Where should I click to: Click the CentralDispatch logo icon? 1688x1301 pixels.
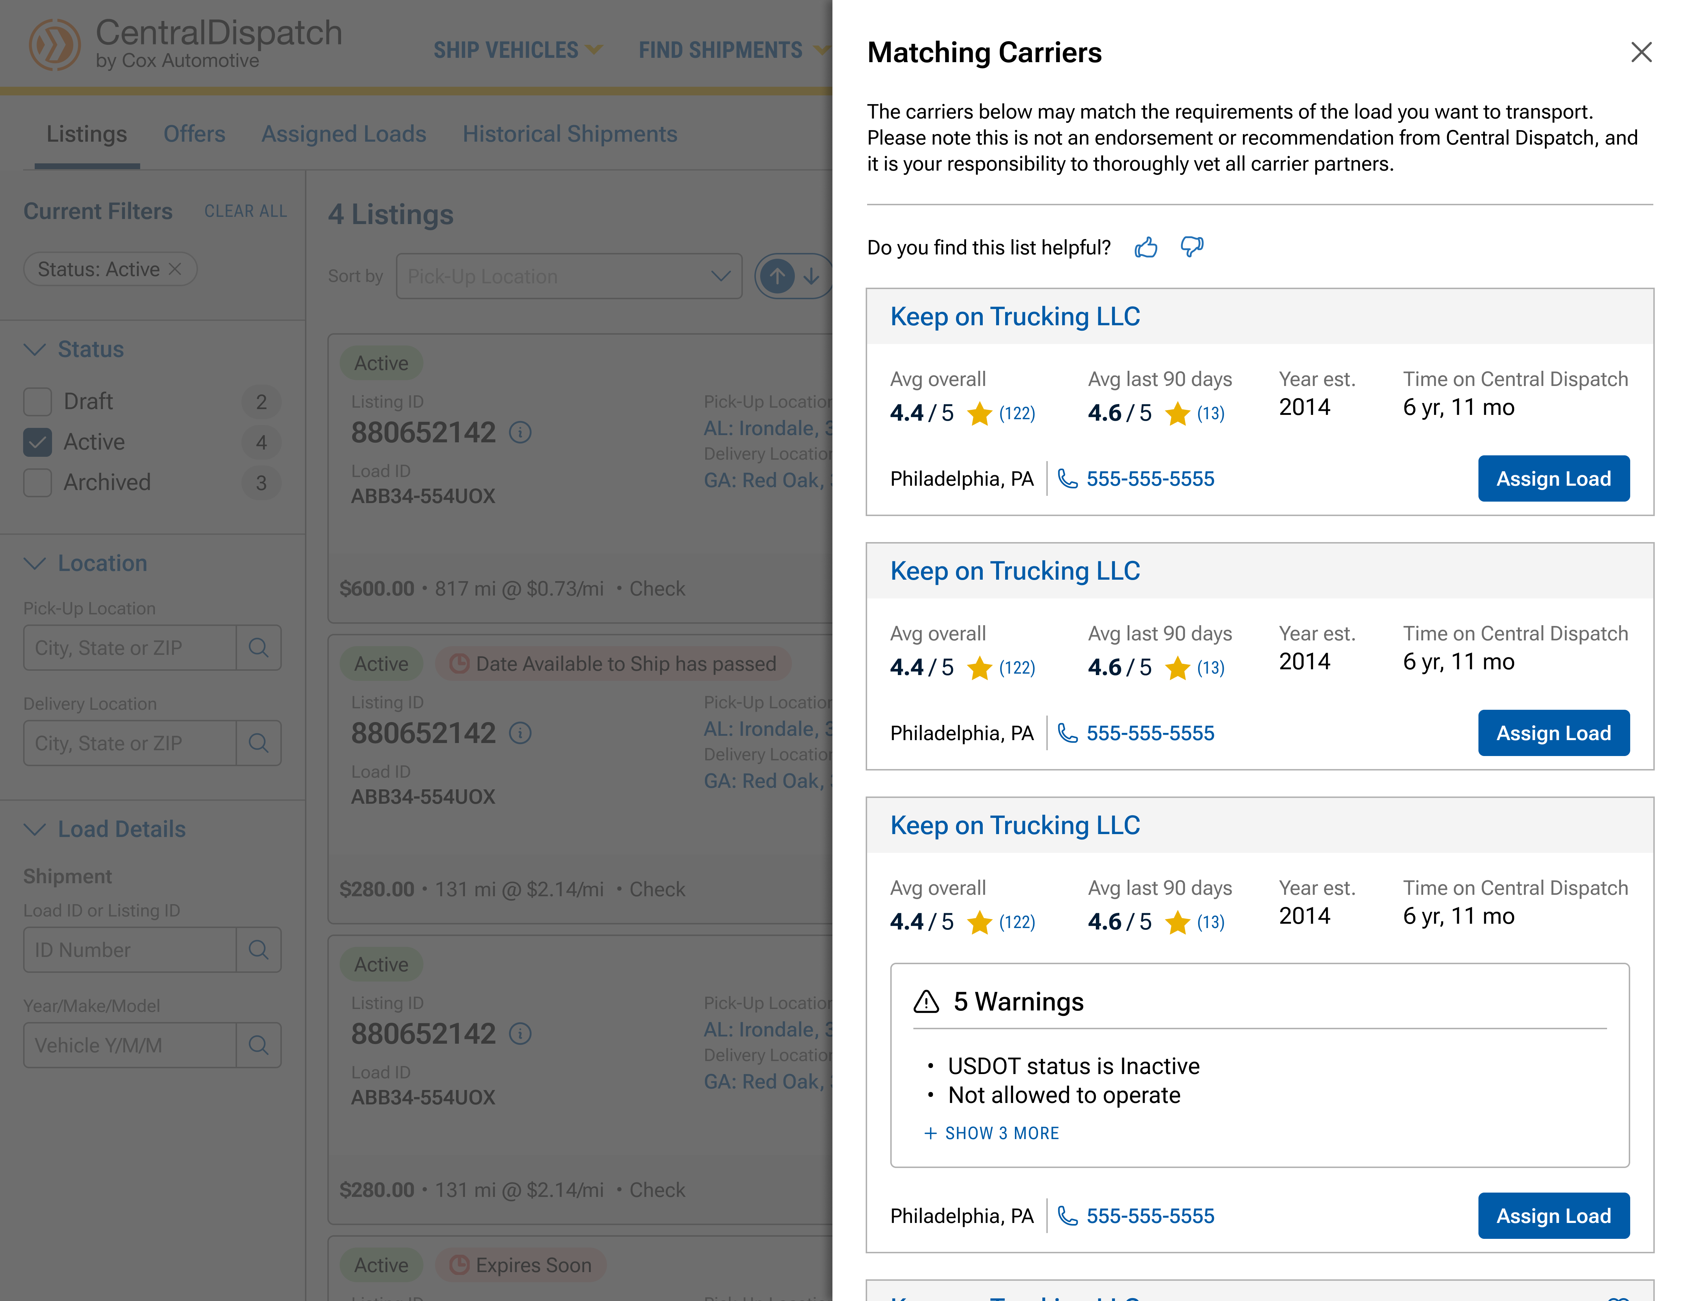[55, 45]
